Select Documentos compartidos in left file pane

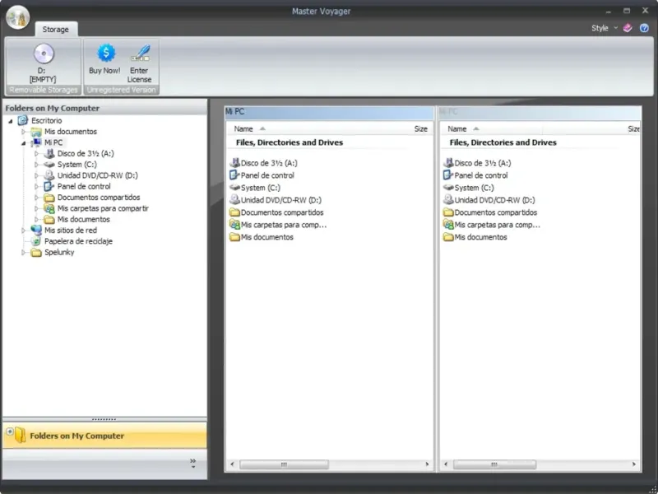[x=282, y=212]
